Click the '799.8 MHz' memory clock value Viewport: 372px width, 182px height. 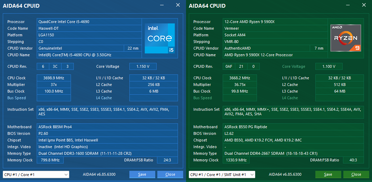click(x=50, y=160)
